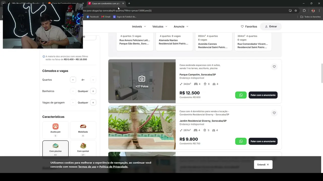Click the R$ 12.500 price
The image size is (323, 181).
point(190,93)
